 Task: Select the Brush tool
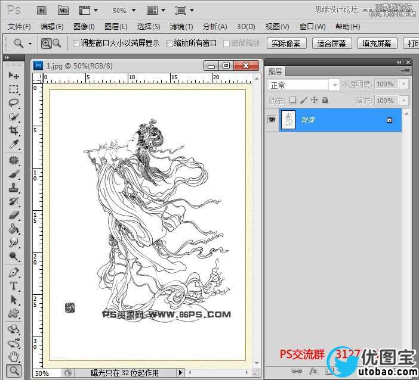click(x=13, y=174)
